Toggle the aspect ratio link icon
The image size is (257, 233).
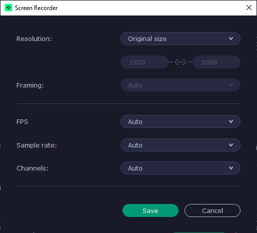tap(180, 62)
